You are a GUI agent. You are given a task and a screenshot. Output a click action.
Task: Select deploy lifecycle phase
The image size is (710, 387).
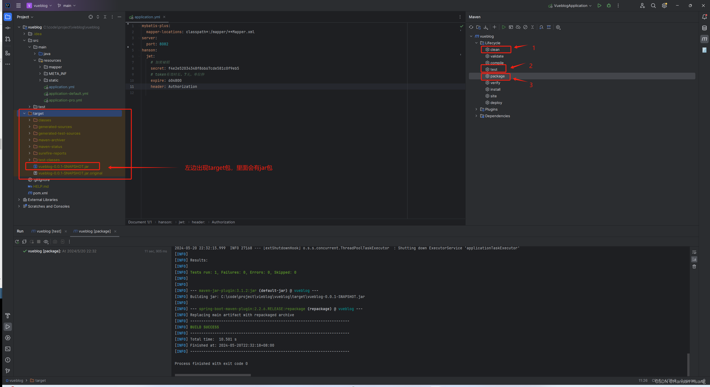[496, 103]
